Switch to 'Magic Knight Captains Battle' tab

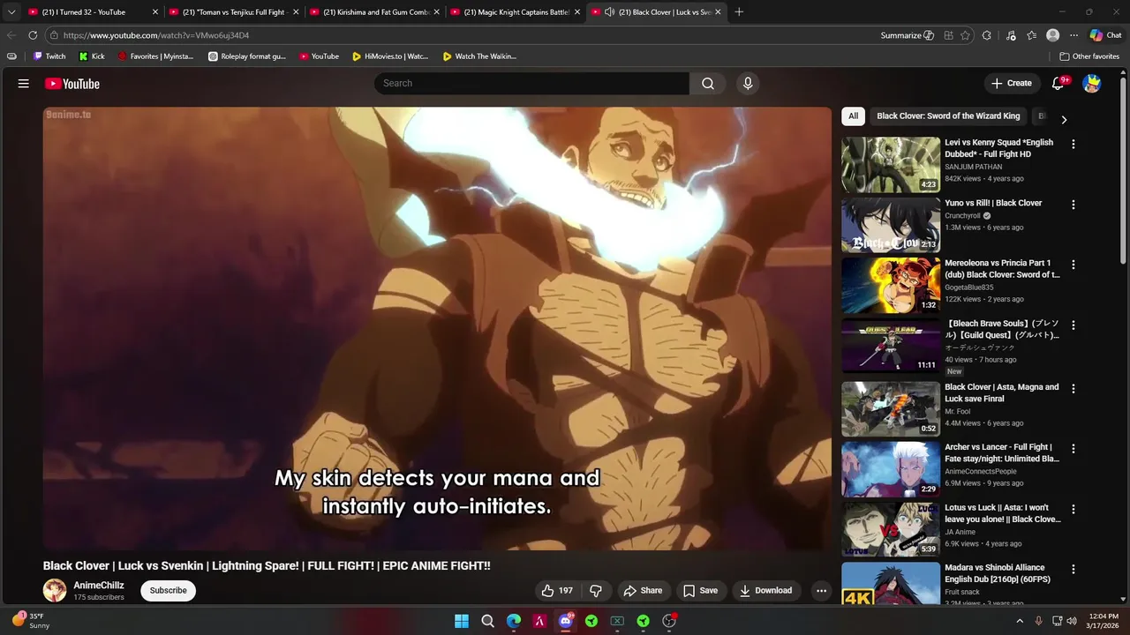pos(516,12)
